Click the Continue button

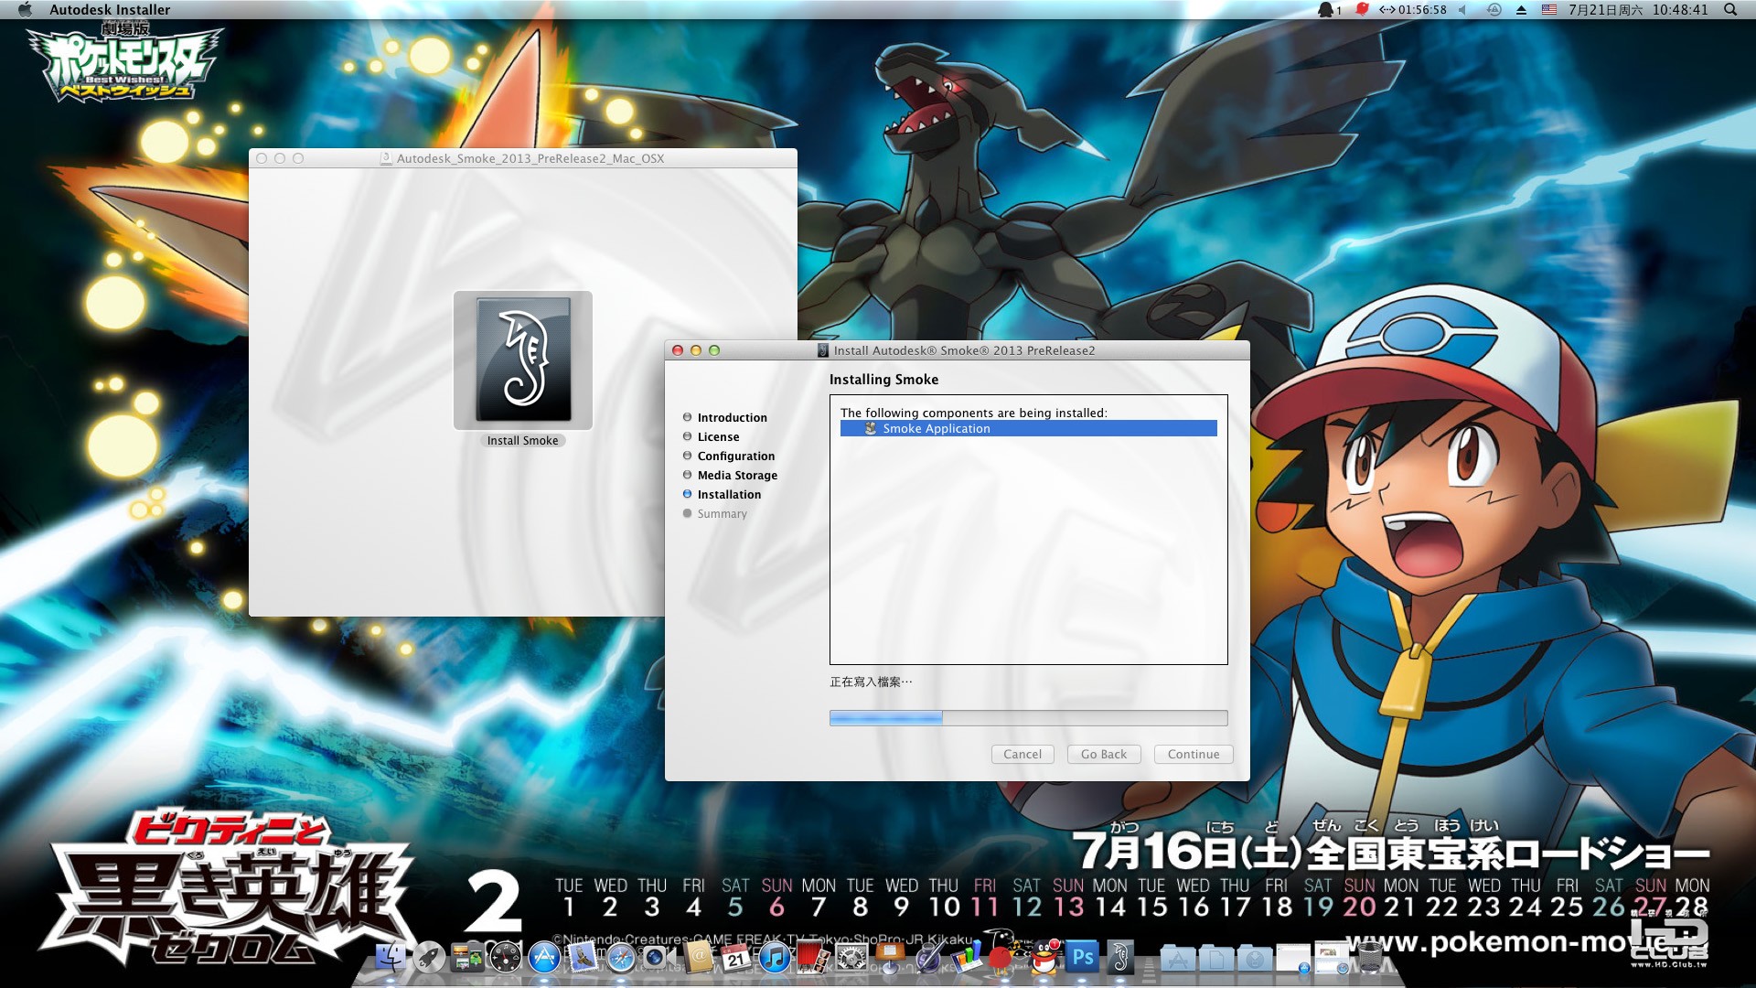[1194, 754]
